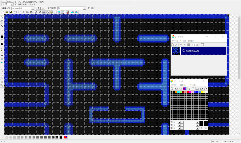241x143 pixels.
Task: Save the image with the floppy disk icon
Action: [11, 12]
